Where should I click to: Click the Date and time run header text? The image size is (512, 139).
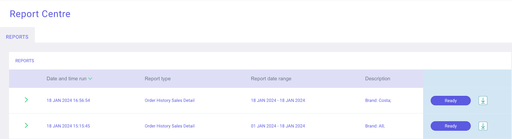click(x=66, y=79)
